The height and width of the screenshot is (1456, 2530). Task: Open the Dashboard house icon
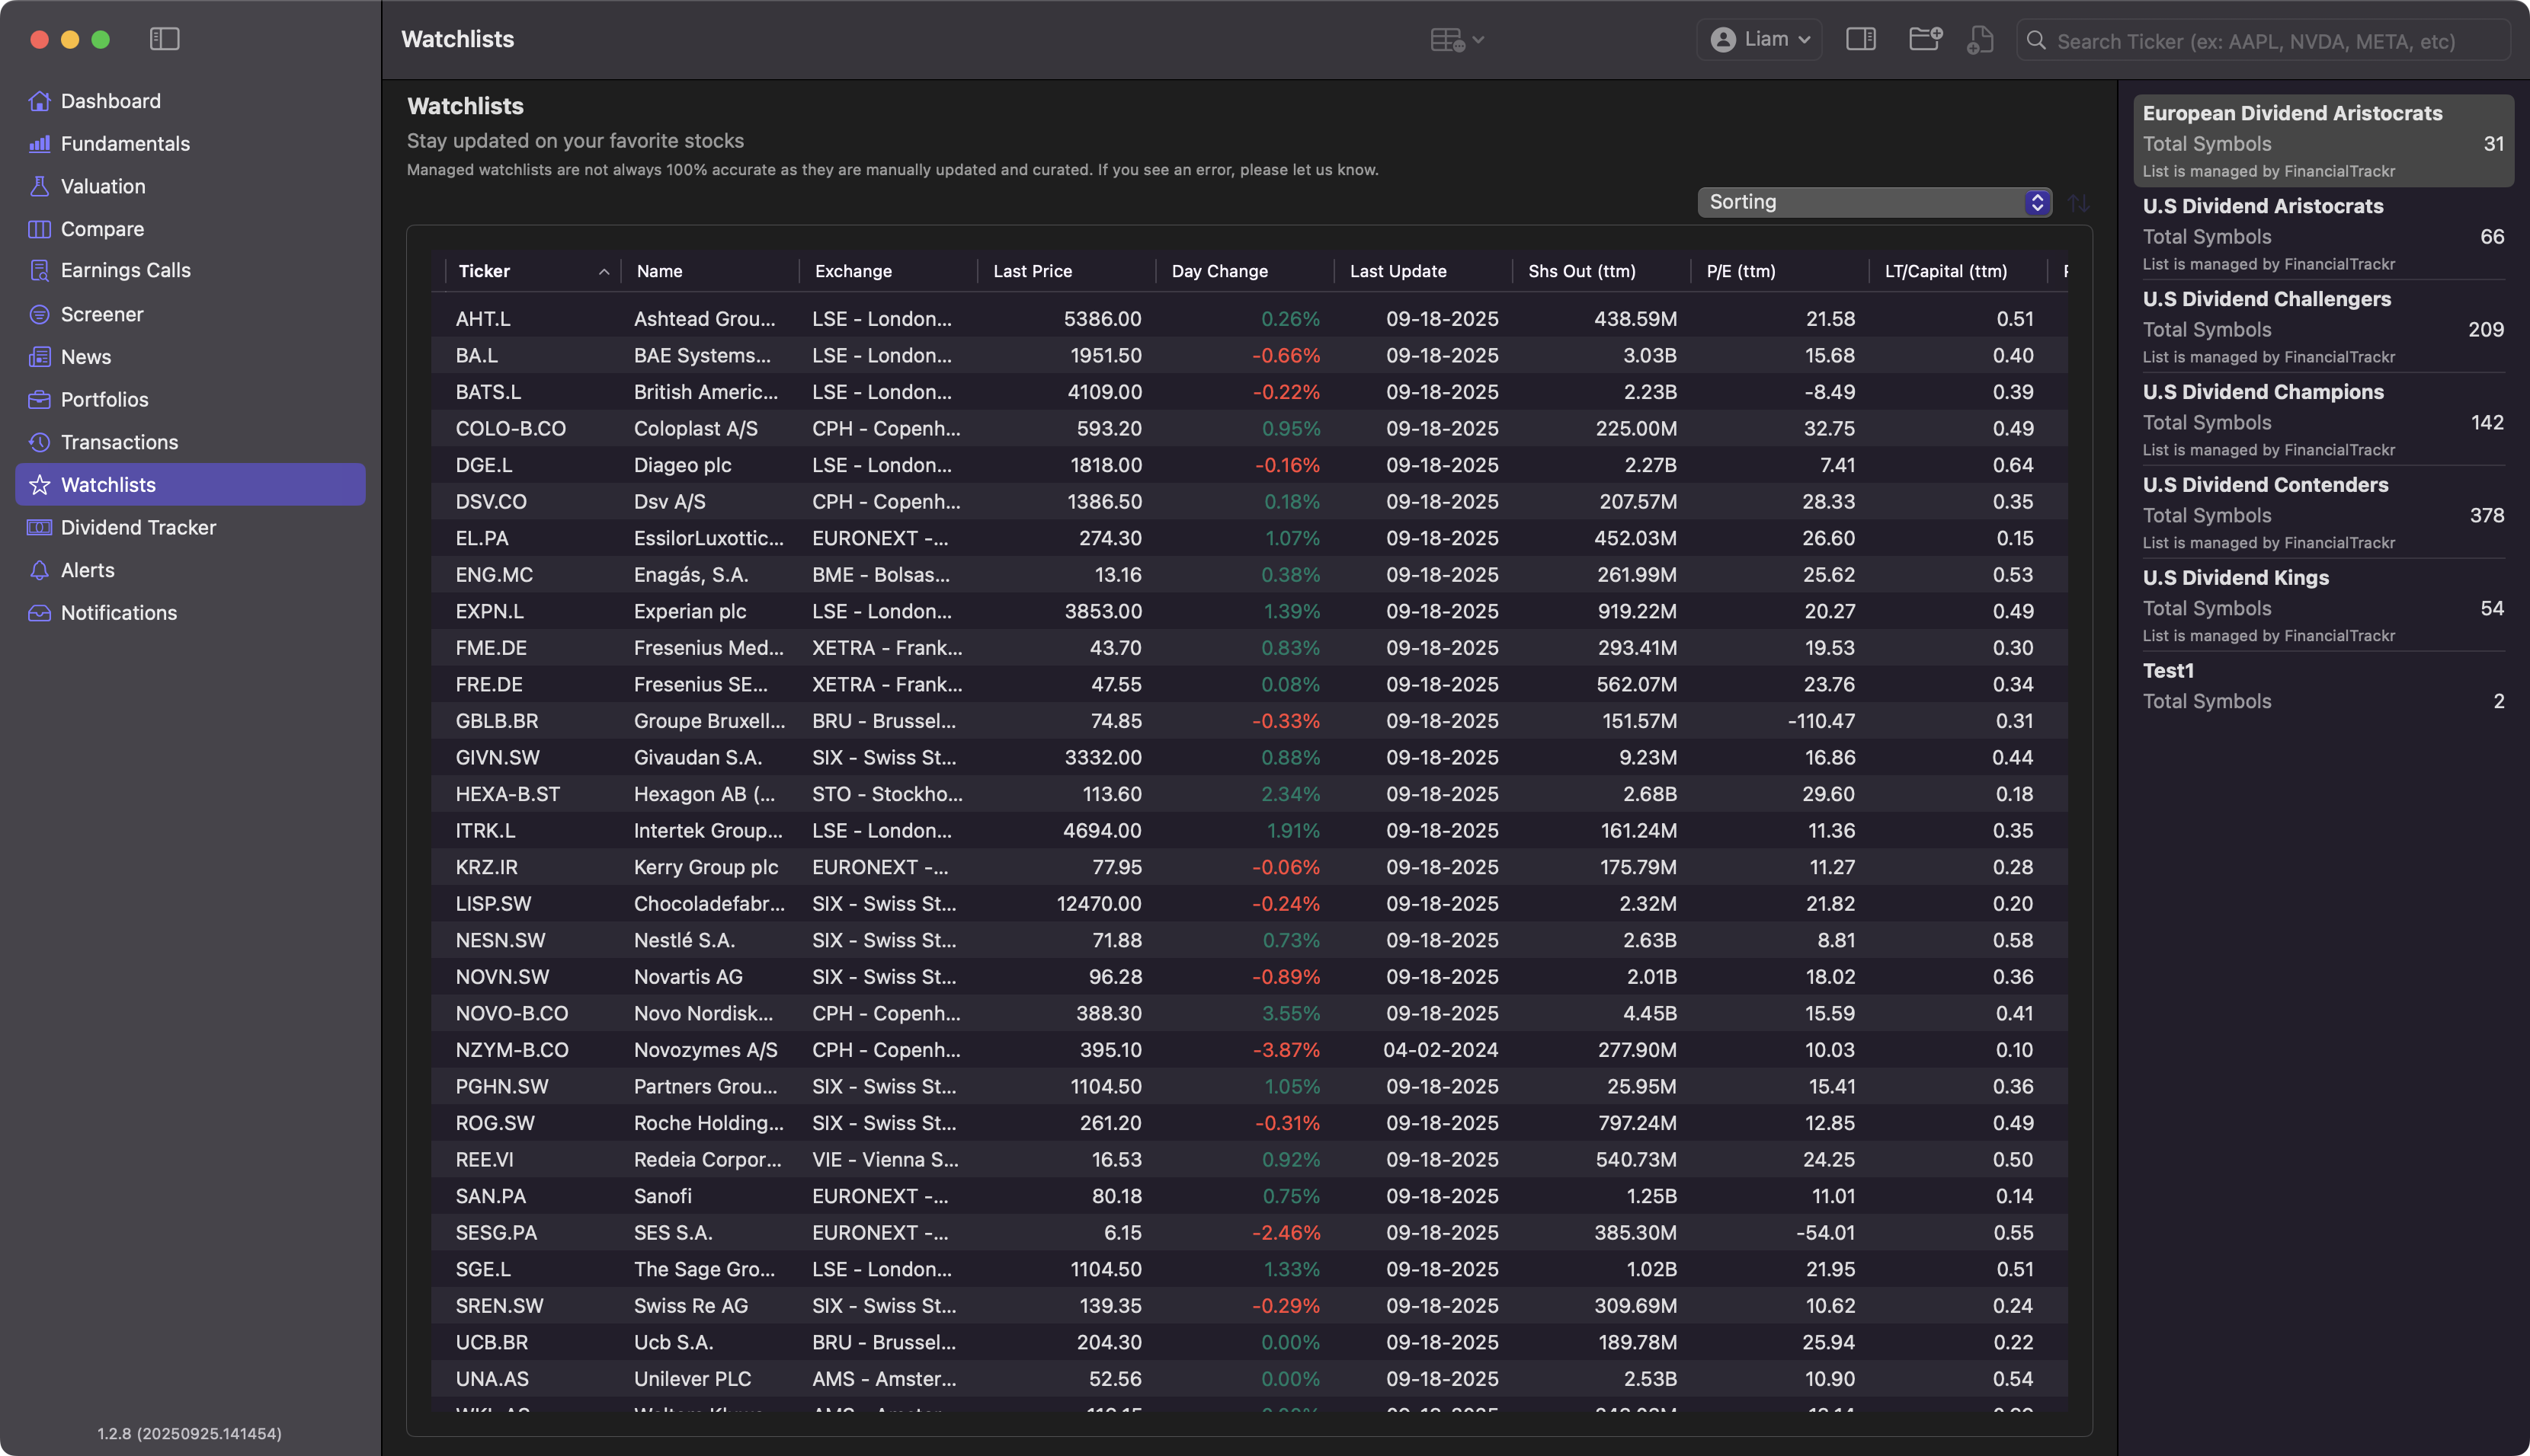point(39,101)
